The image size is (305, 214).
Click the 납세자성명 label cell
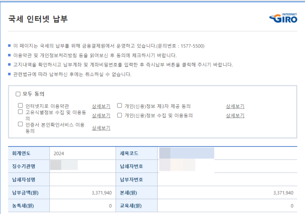pyautogui.click(x=29, y=179)
